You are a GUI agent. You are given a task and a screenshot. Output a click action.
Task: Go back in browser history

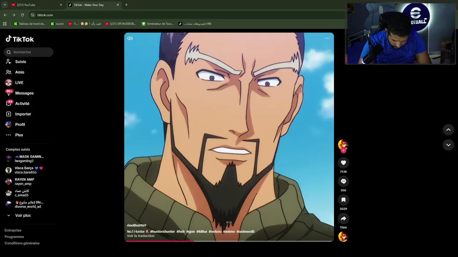point(5,15)
